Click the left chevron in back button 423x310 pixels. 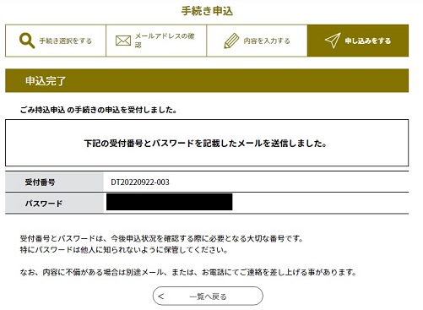point(160,296)
